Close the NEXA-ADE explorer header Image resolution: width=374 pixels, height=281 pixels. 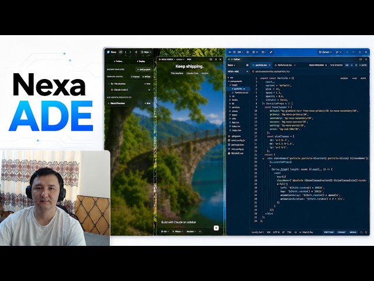247,71
